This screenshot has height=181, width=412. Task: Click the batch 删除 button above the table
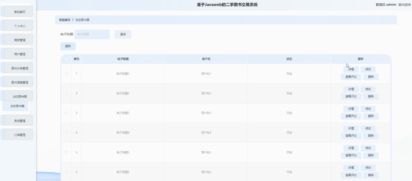[x=68, y=47]
